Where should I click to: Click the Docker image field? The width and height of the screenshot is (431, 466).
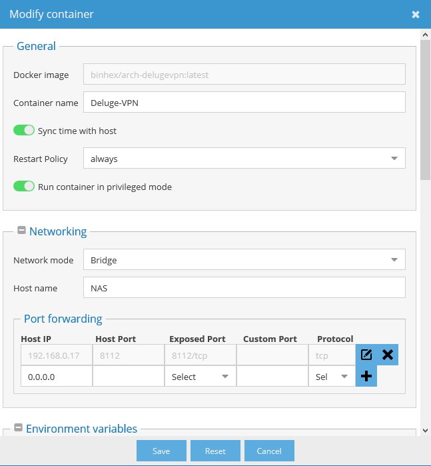(x=244, y=74)
